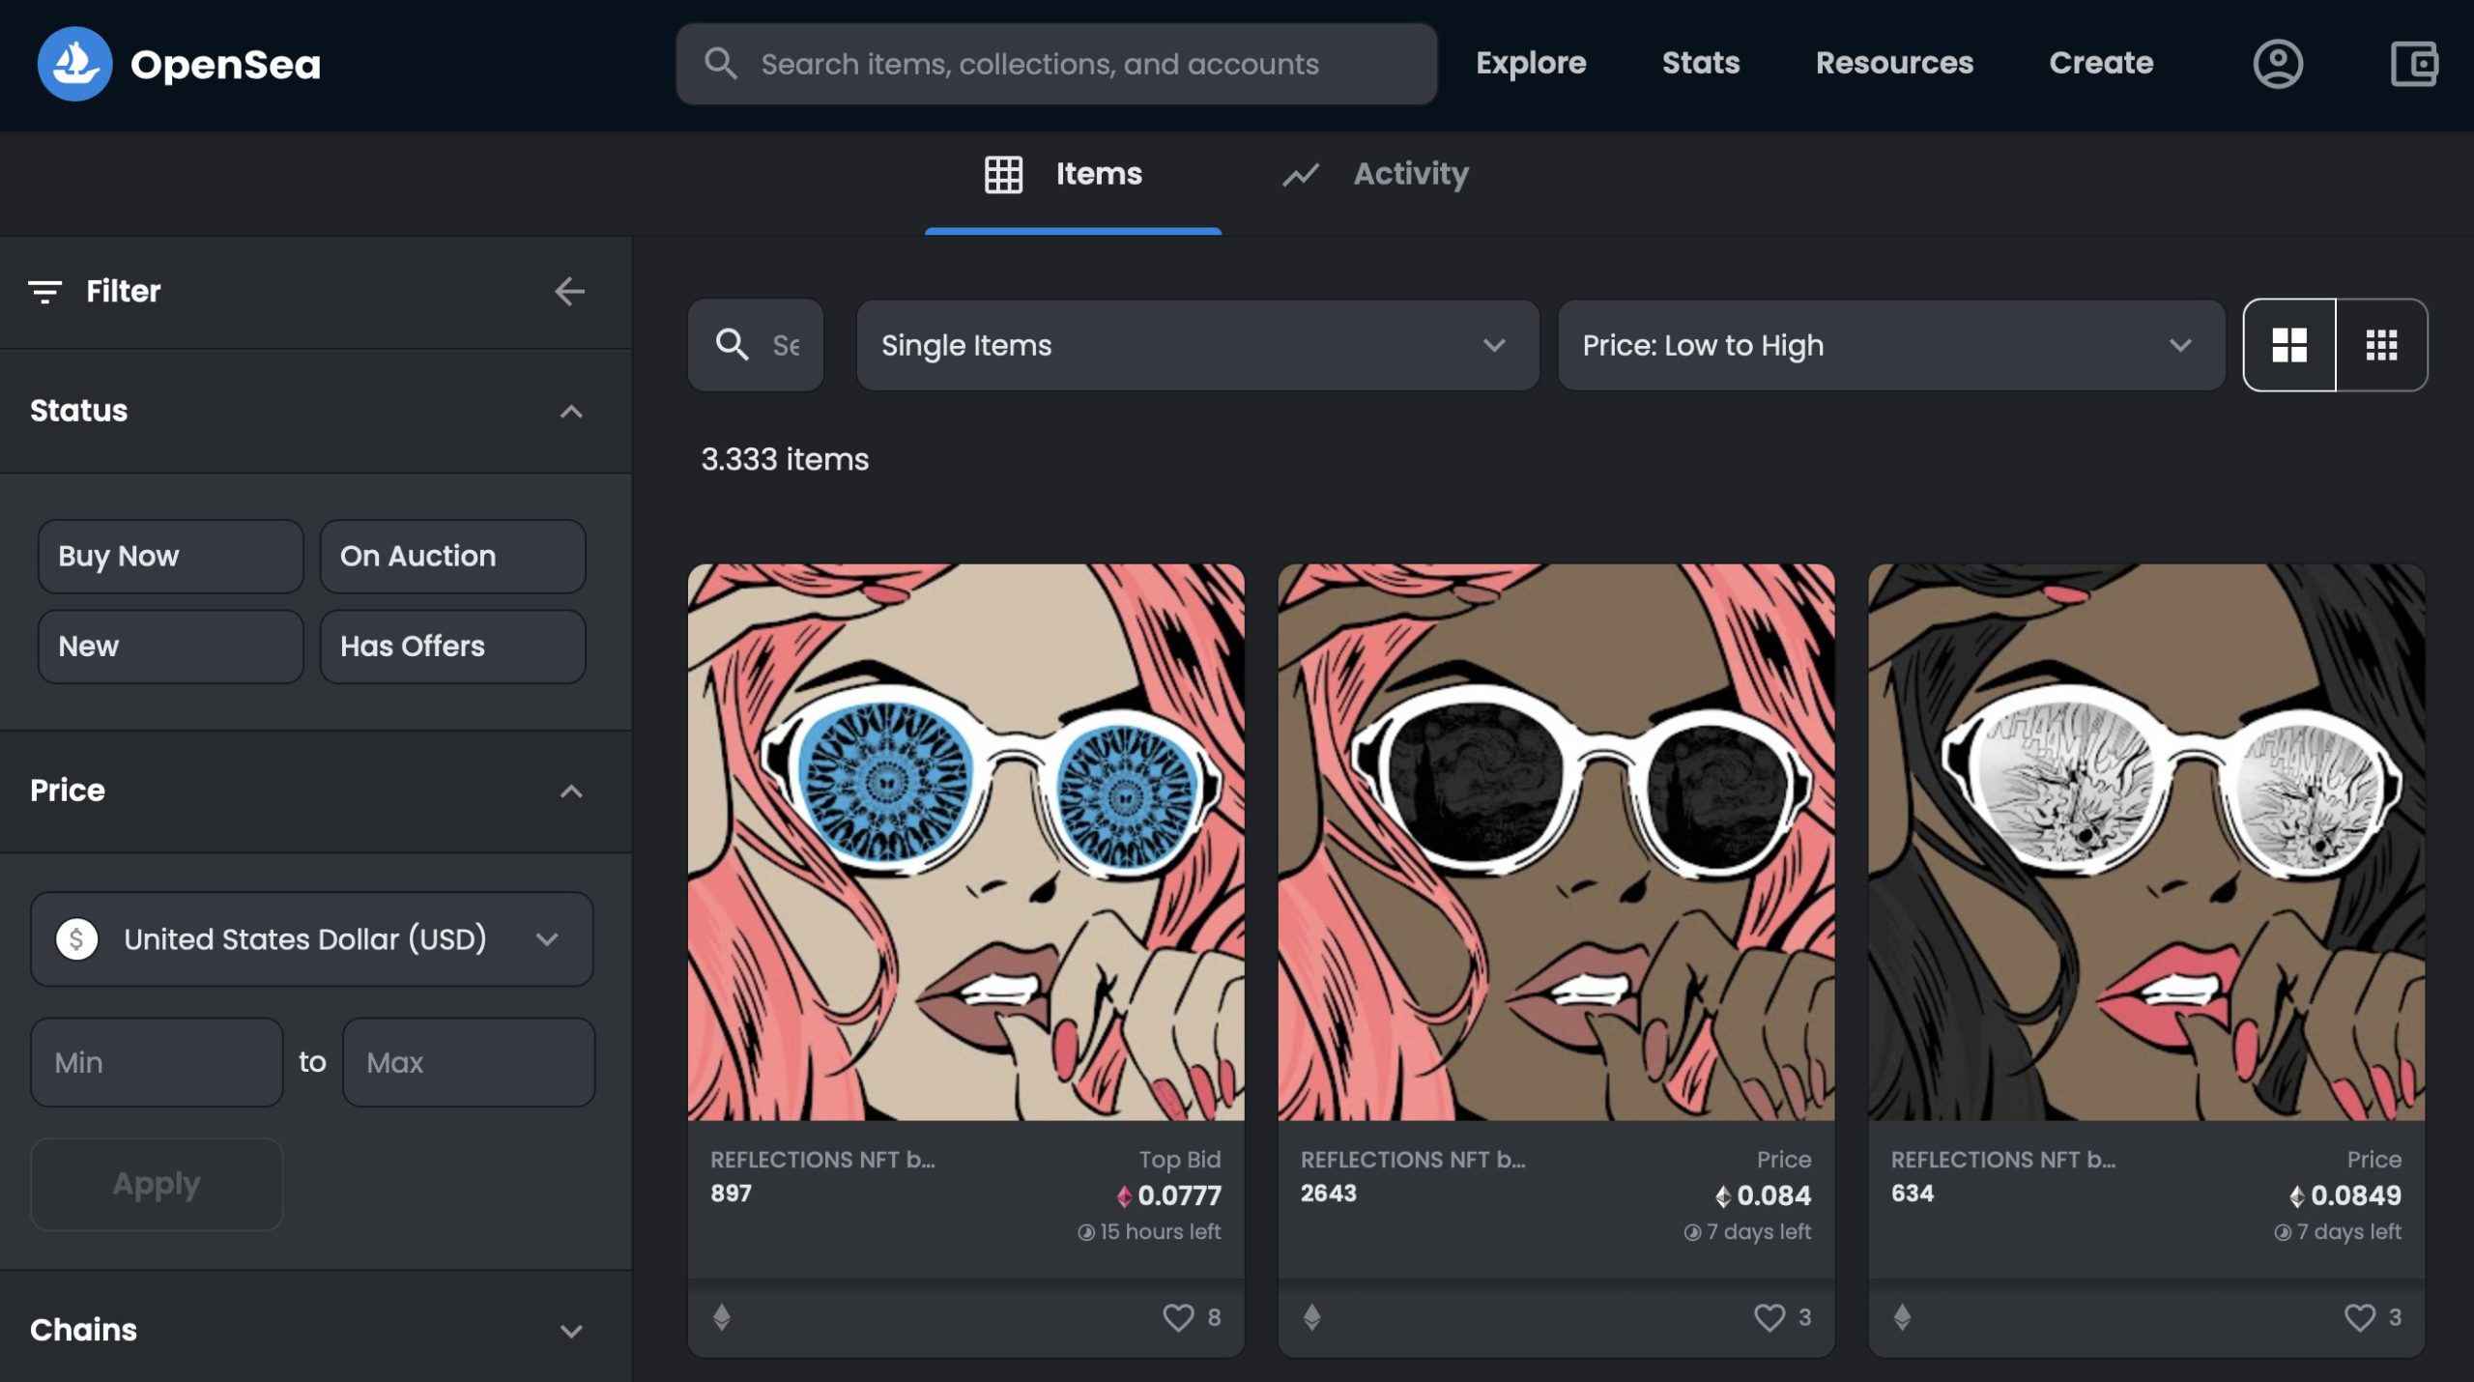
Task: Collapse filter panel with left arrow
Action: [x=569, y=291]
